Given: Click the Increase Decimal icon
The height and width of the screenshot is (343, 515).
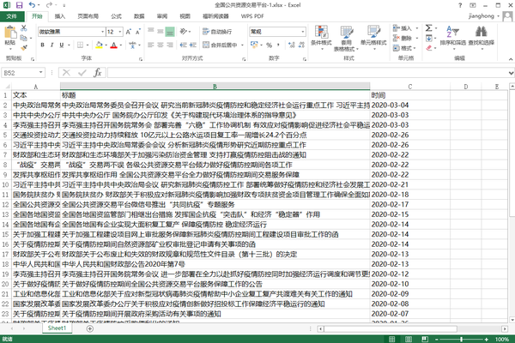Looking at the screenshot, I should [291, 45].
